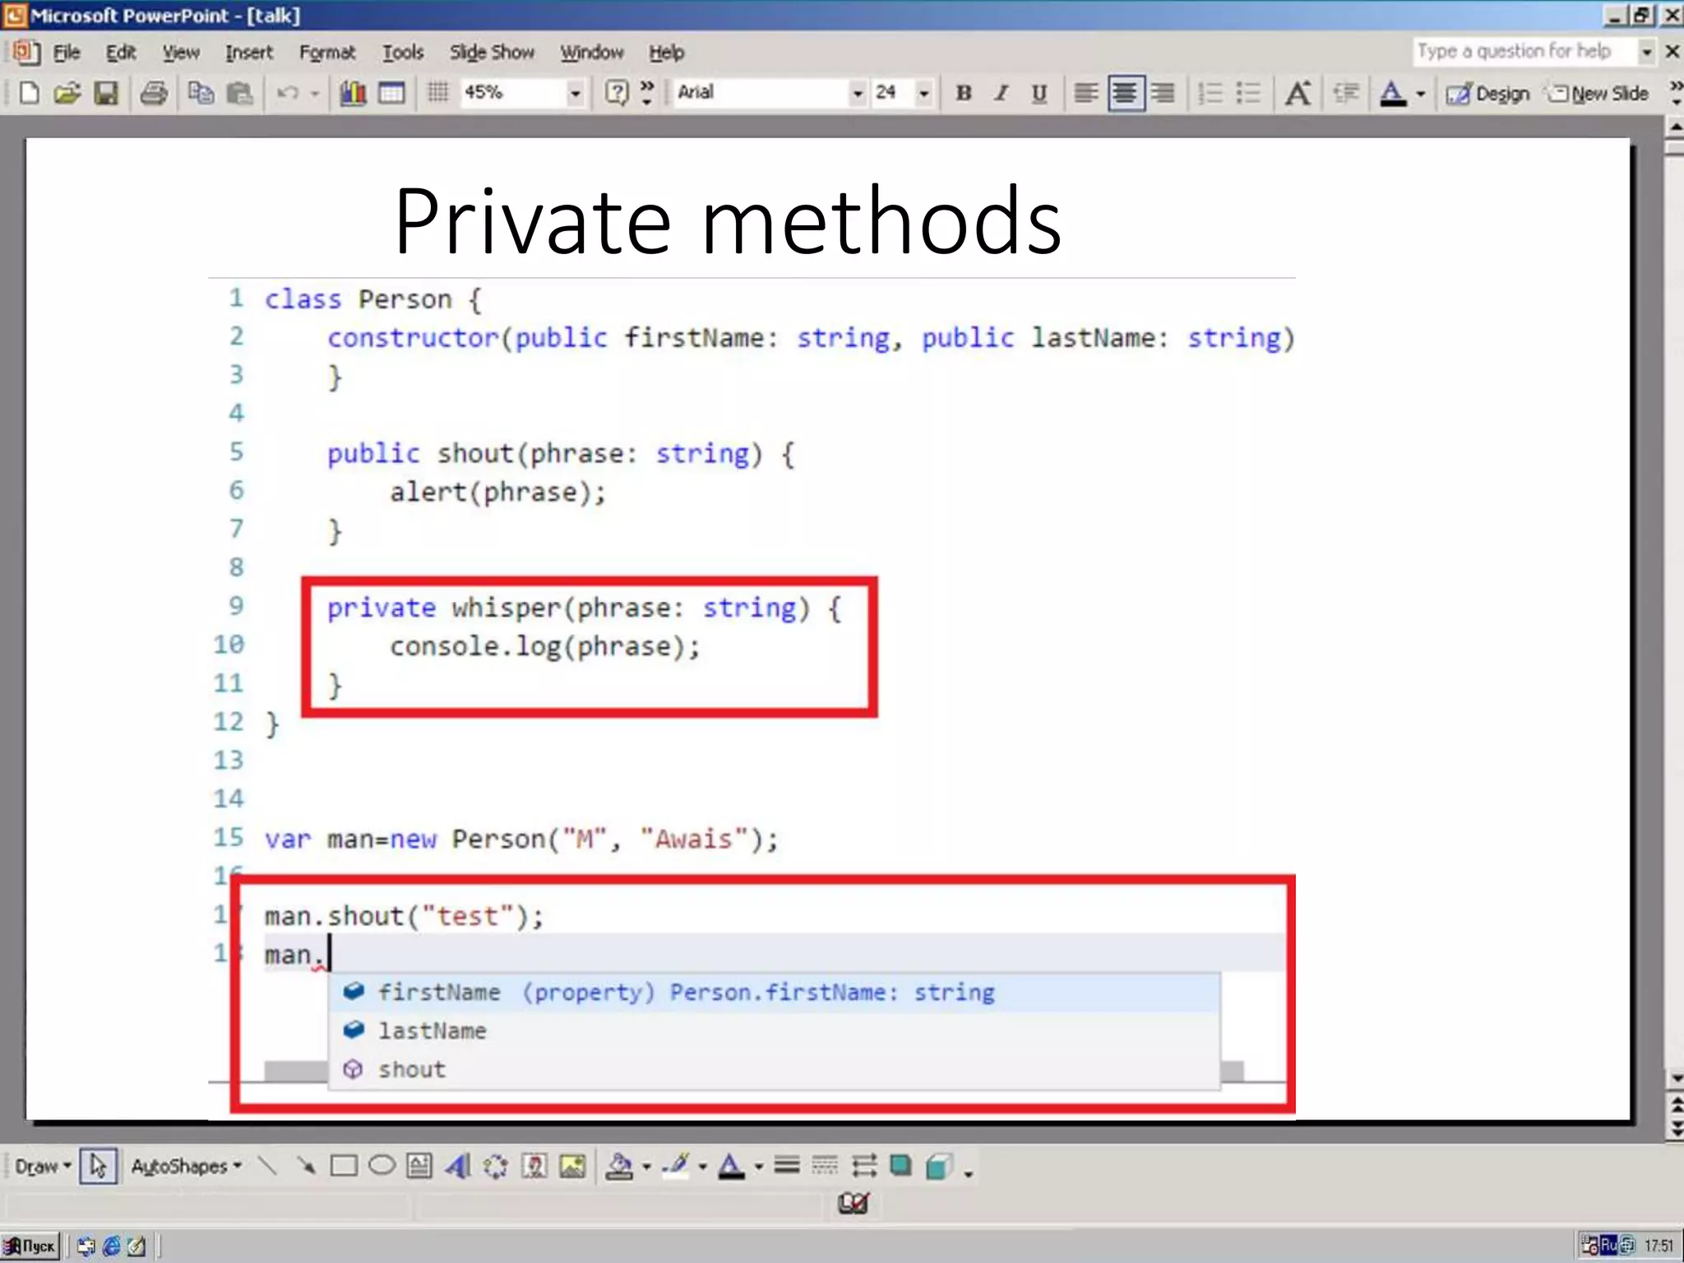Insert picture from file
This screenshot has height=1263, width=1684.
[572, 1166]
